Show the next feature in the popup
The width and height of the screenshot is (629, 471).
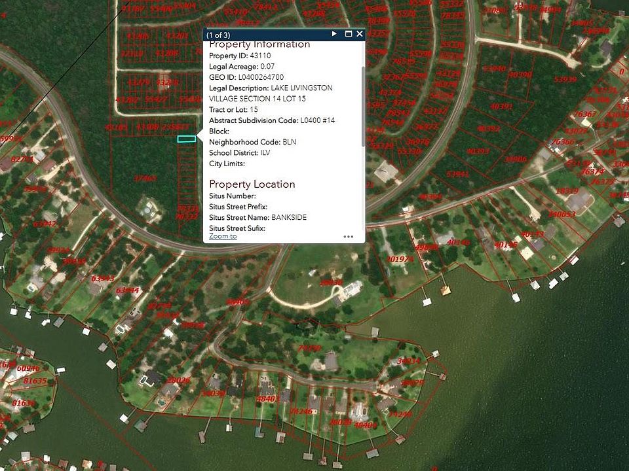coord(334,34)
